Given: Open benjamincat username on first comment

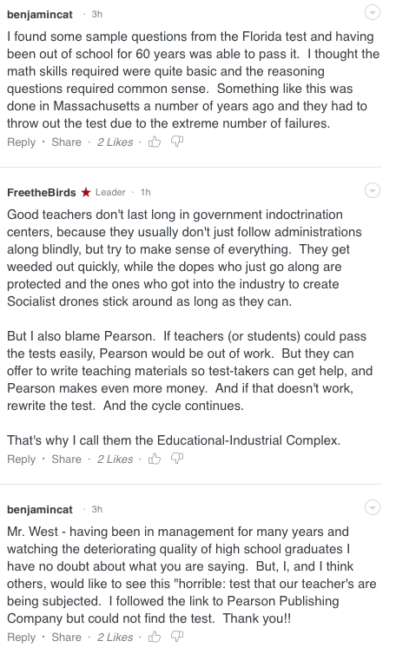Looking at the screenshot, I should click(40, 15).
